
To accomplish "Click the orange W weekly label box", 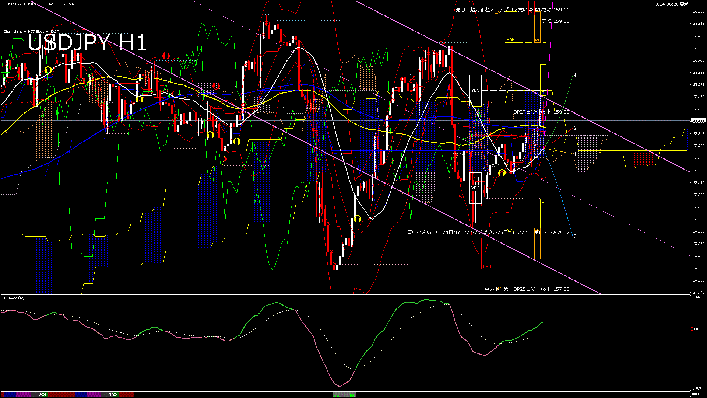I will pyautogui.click(x=537, y=40).
